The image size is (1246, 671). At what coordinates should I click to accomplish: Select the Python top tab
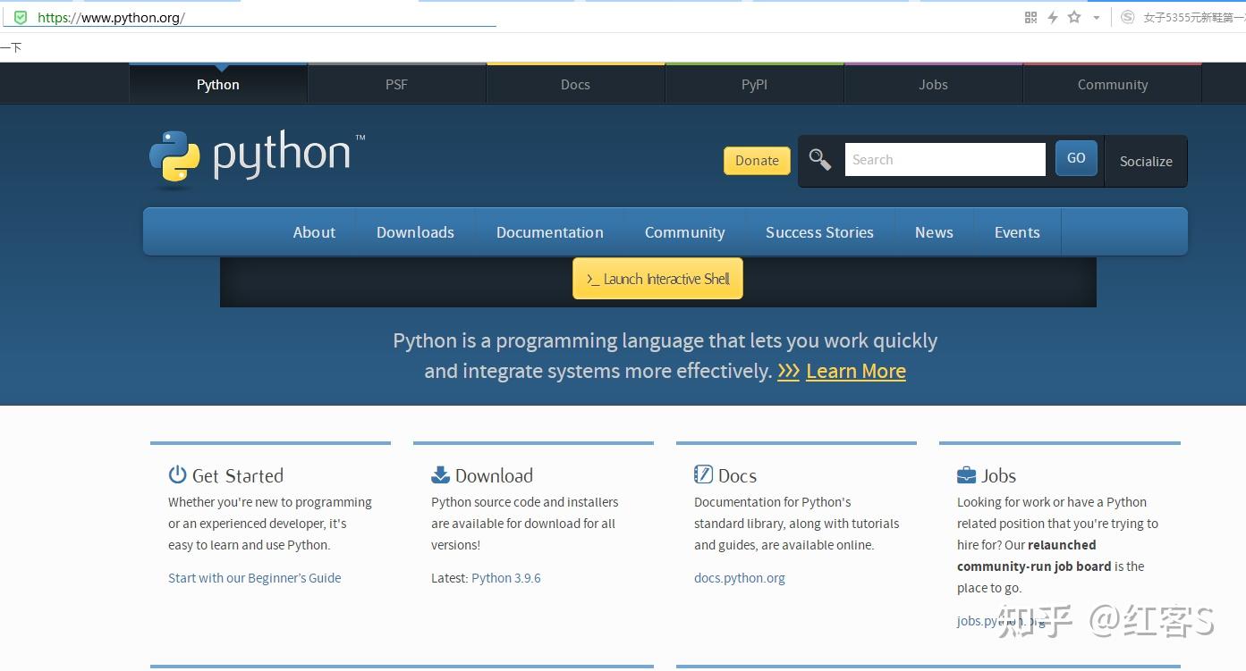[x=218, y=84]
